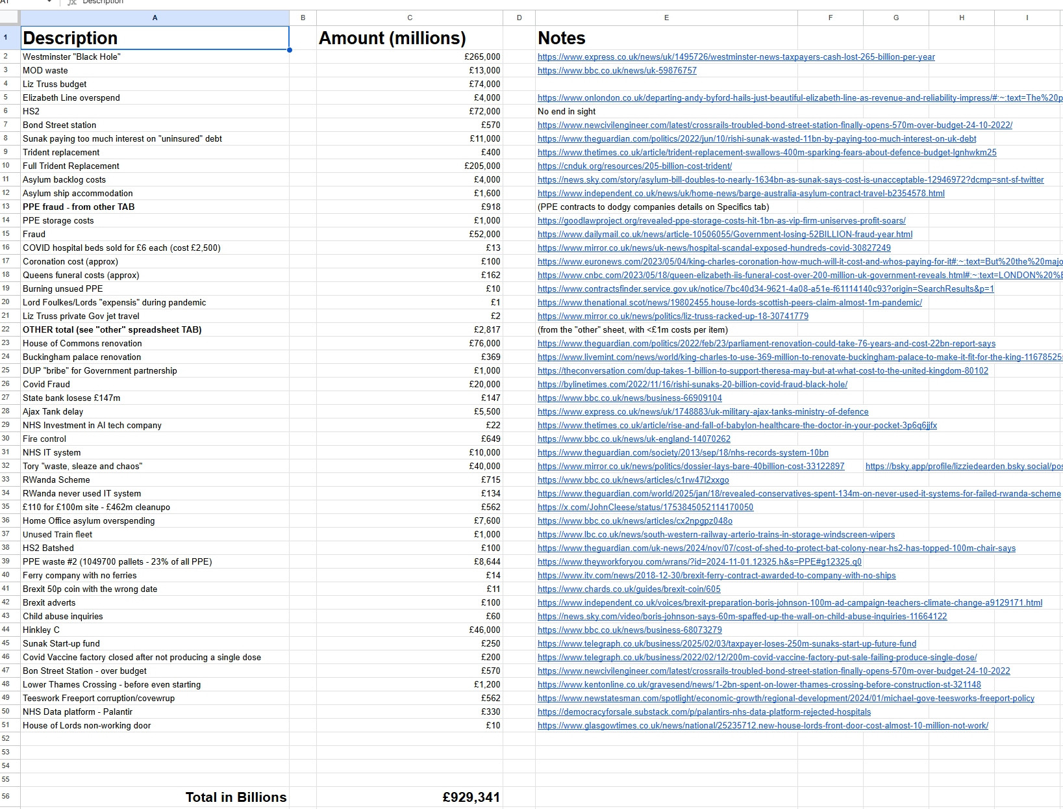The image size is (1063, 809).
Task: Open the onlondon Elizabeth Line link
Action: (x=800, y=98)
